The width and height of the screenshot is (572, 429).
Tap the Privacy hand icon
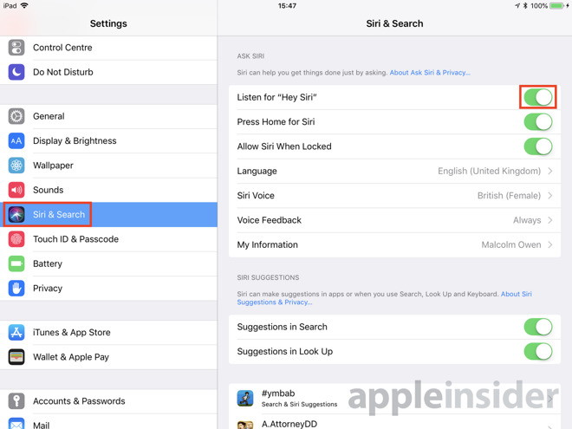(x=16, y=289)
